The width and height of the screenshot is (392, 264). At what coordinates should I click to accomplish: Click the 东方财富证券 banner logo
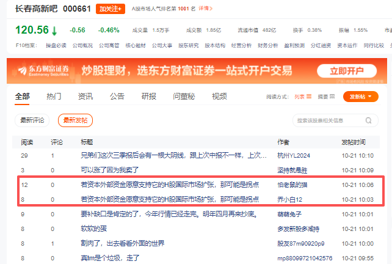tap(43, 70)
